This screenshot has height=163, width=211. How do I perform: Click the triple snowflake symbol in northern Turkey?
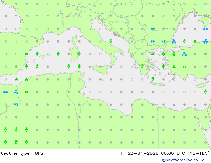tap(184, 54)
